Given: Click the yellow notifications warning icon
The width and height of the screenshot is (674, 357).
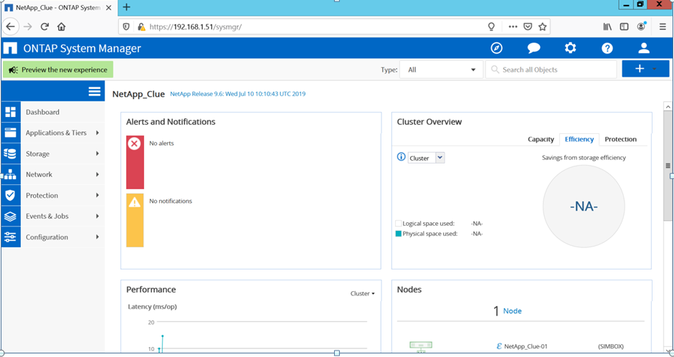Looking at the screenshot, I should coord(135,202).
